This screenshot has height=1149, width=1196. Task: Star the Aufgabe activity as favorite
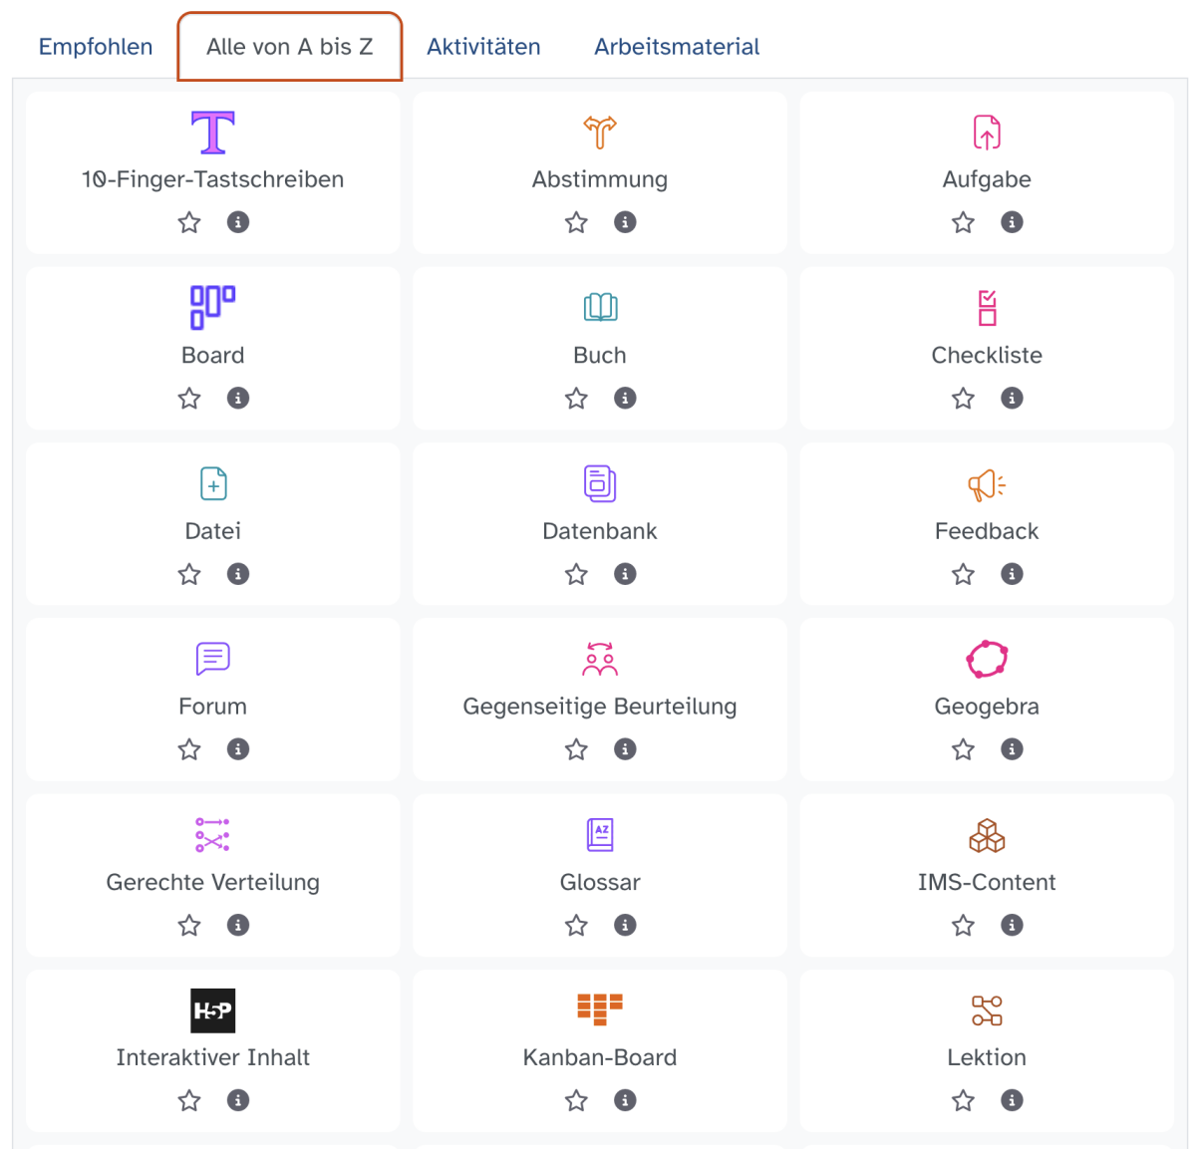point(963,222)
